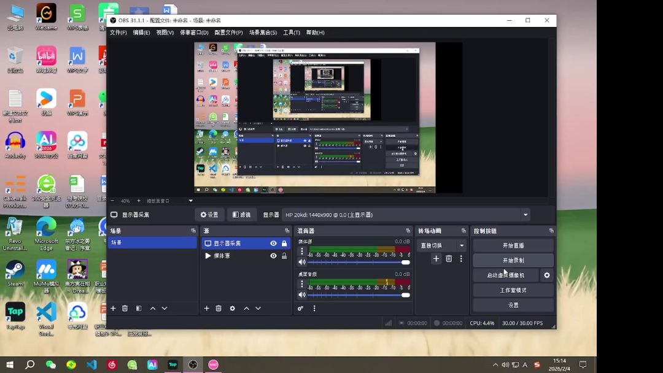This screenshot has height=373, width=663.
Task: Open the 工具(T) menu
Action: [x=291, y=33]
